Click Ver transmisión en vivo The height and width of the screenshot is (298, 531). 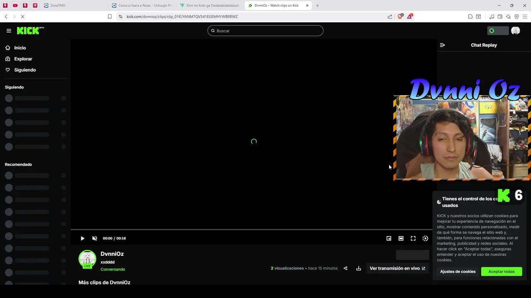(x=397, y=268)
